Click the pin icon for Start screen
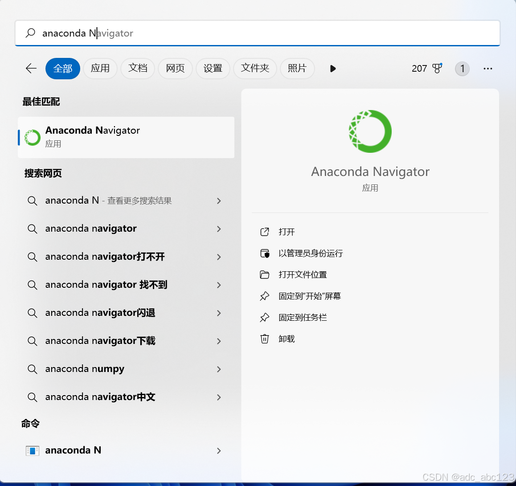This screenshot has height=486, width=516. click(265, 296)
